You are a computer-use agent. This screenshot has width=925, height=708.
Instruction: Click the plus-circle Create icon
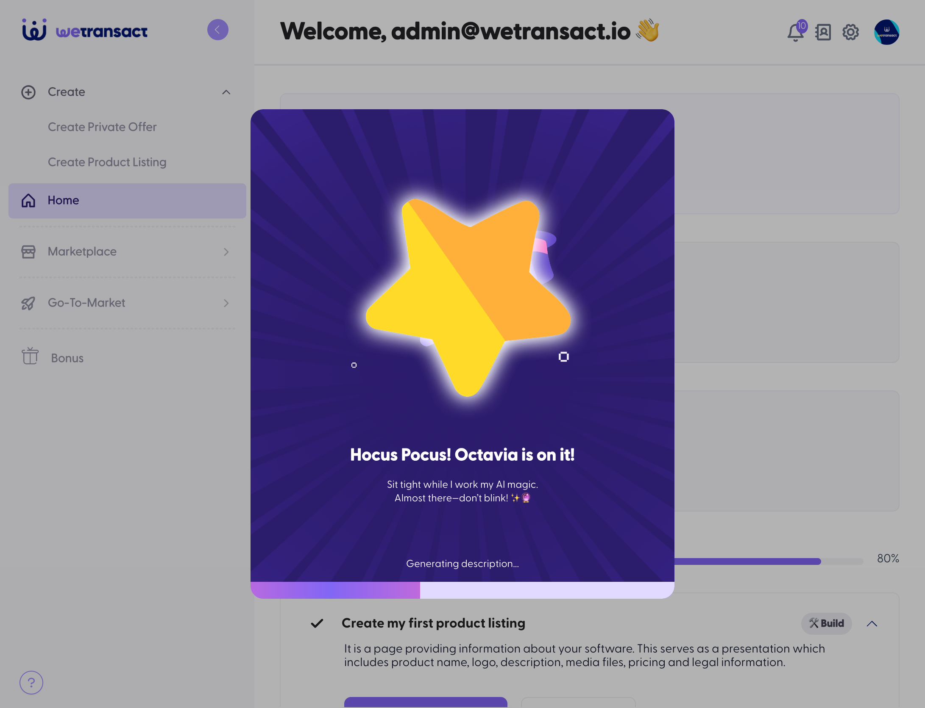point(28,92)
